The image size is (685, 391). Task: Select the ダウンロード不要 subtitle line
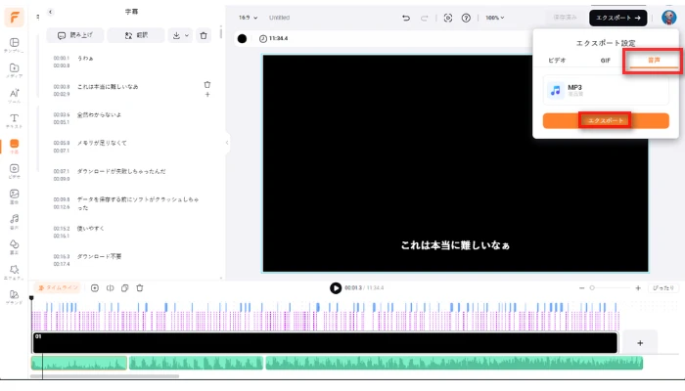99,256
